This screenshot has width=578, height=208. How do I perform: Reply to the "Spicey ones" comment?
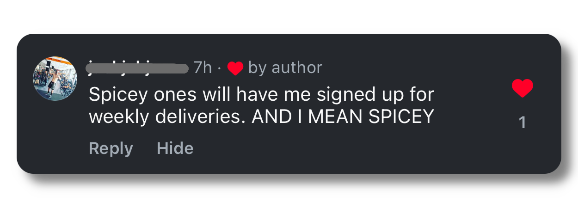[111, 148]
